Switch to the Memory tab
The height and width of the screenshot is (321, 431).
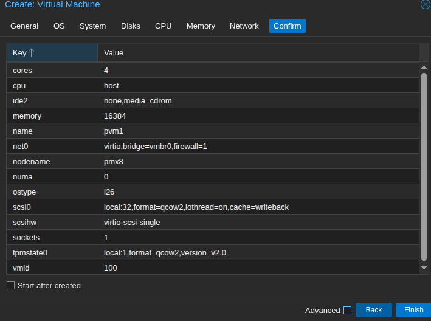coord(201,26)
